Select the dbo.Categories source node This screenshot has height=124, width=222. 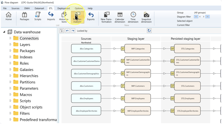click(86, 49)
